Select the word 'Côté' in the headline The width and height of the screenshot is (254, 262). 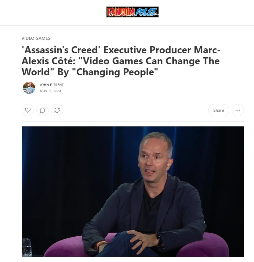[63, 61]
